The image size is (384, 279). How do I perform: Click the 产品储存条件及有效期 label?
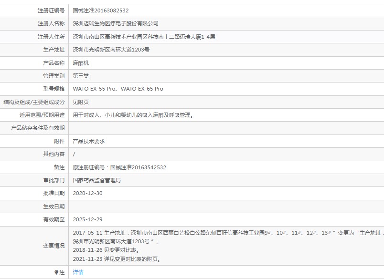tap(38, 128)
